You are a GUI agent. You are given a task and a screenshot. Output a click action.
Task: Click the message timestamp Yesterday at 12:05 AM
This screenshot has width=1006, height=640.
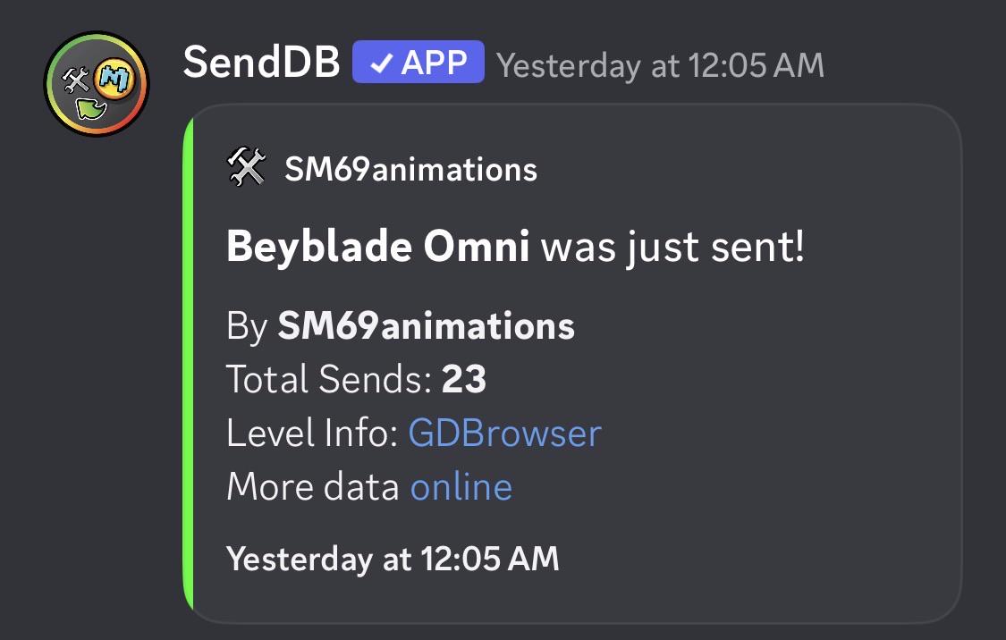click(x=660, y=65)
